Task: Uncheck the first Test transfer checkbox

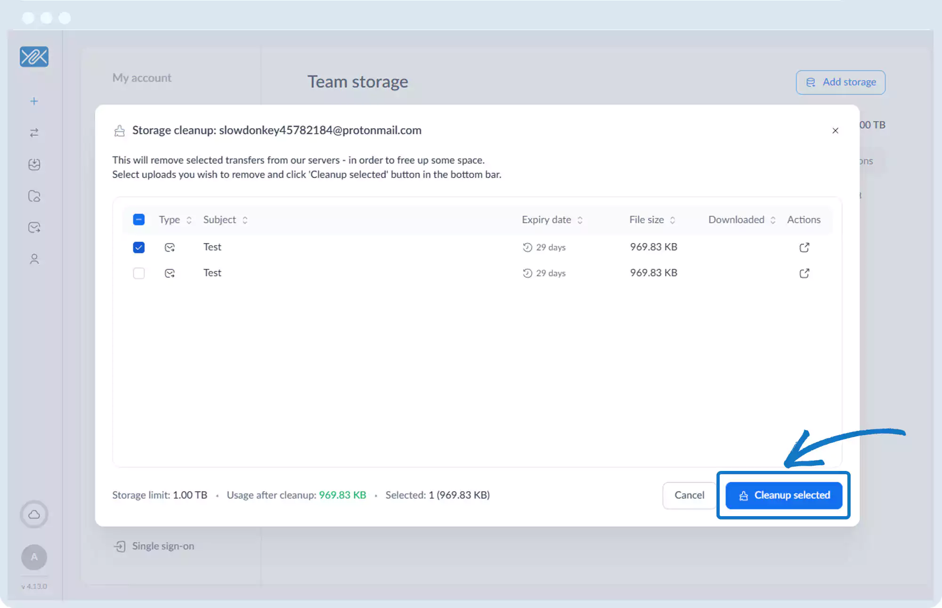Action: point(139,247)
